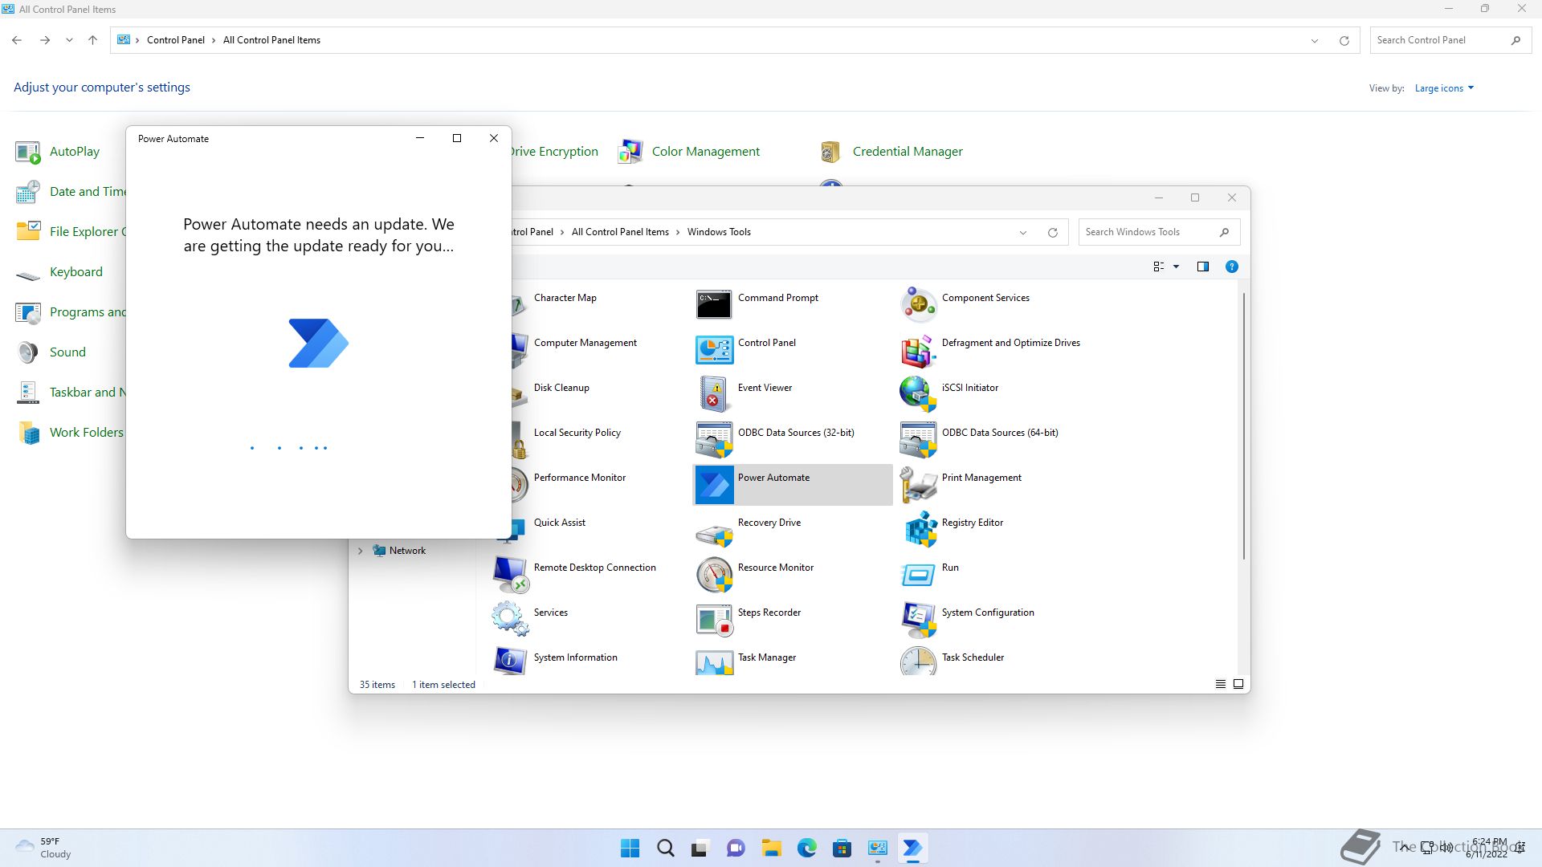The image size is (1542, 867).
Task: Click the Credential Manager icon in Control Panel
Action: pyautogui.click(x=831, y=152)
